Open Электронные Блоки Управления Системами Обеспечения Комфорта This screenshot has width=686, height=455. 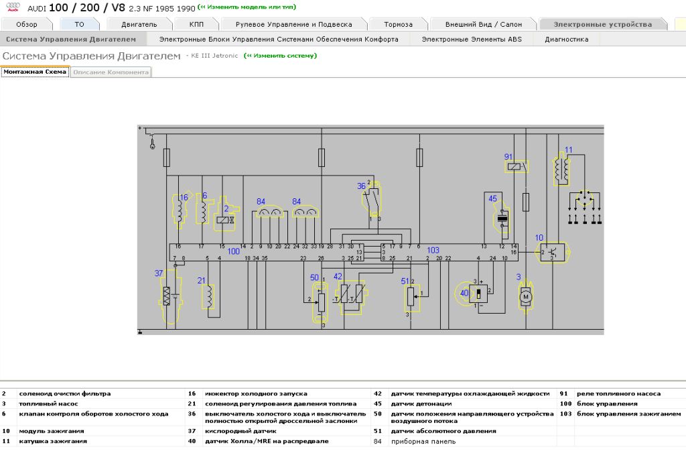tap(279, 40)
